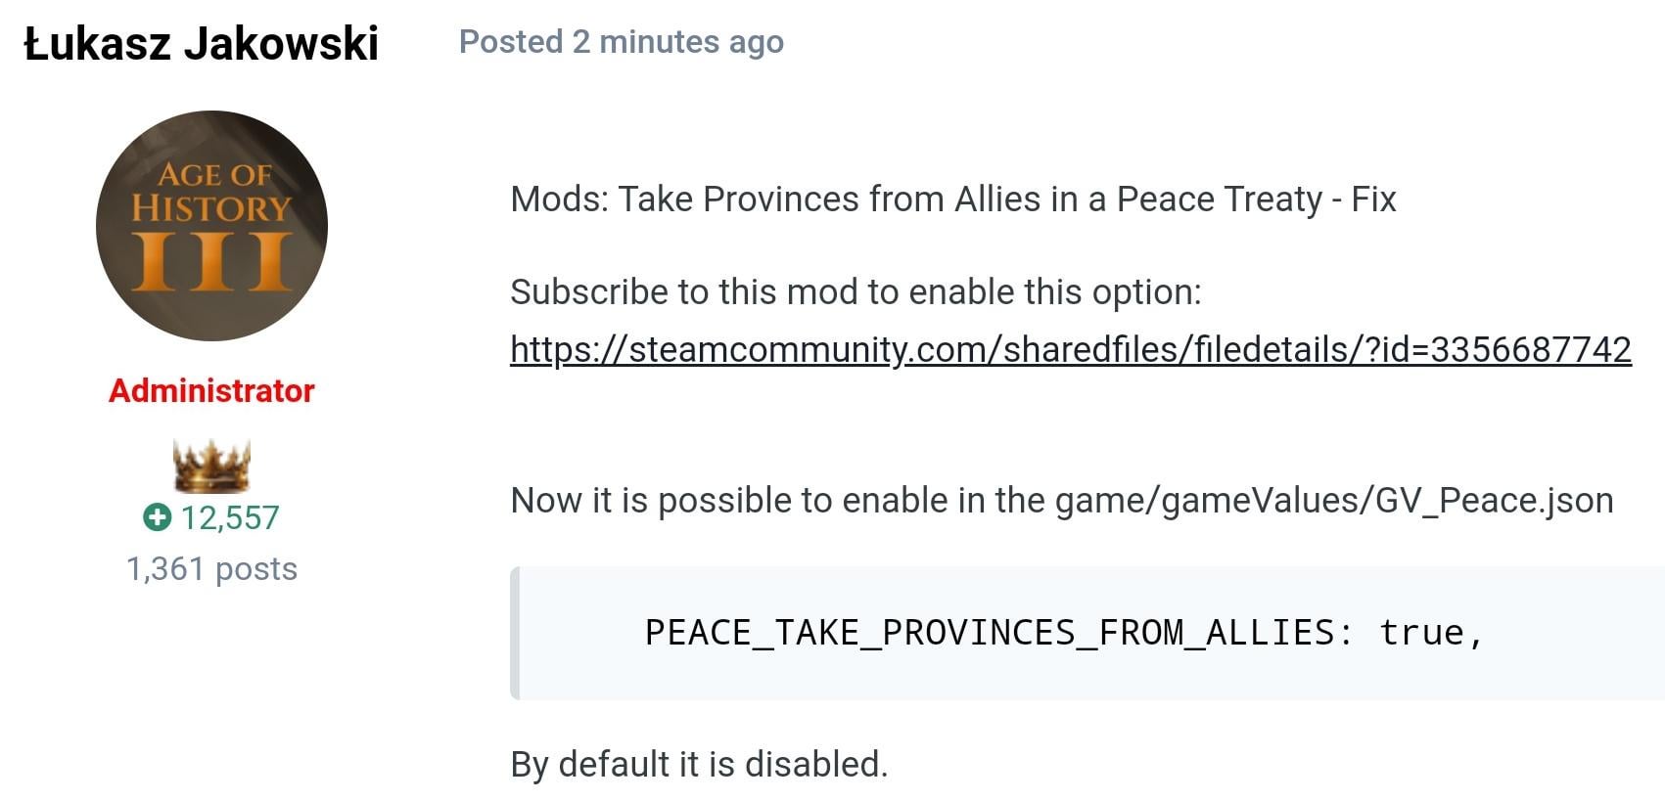The width and height of the screenshot is (1665, 801).
Task: Click the gray left bar of code block
Action: pos(515,633)
